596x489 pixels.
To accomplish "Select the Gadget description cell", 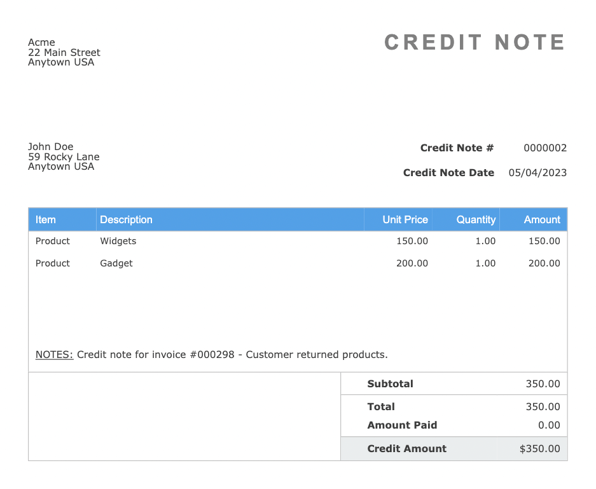I will tap(116, 263).
